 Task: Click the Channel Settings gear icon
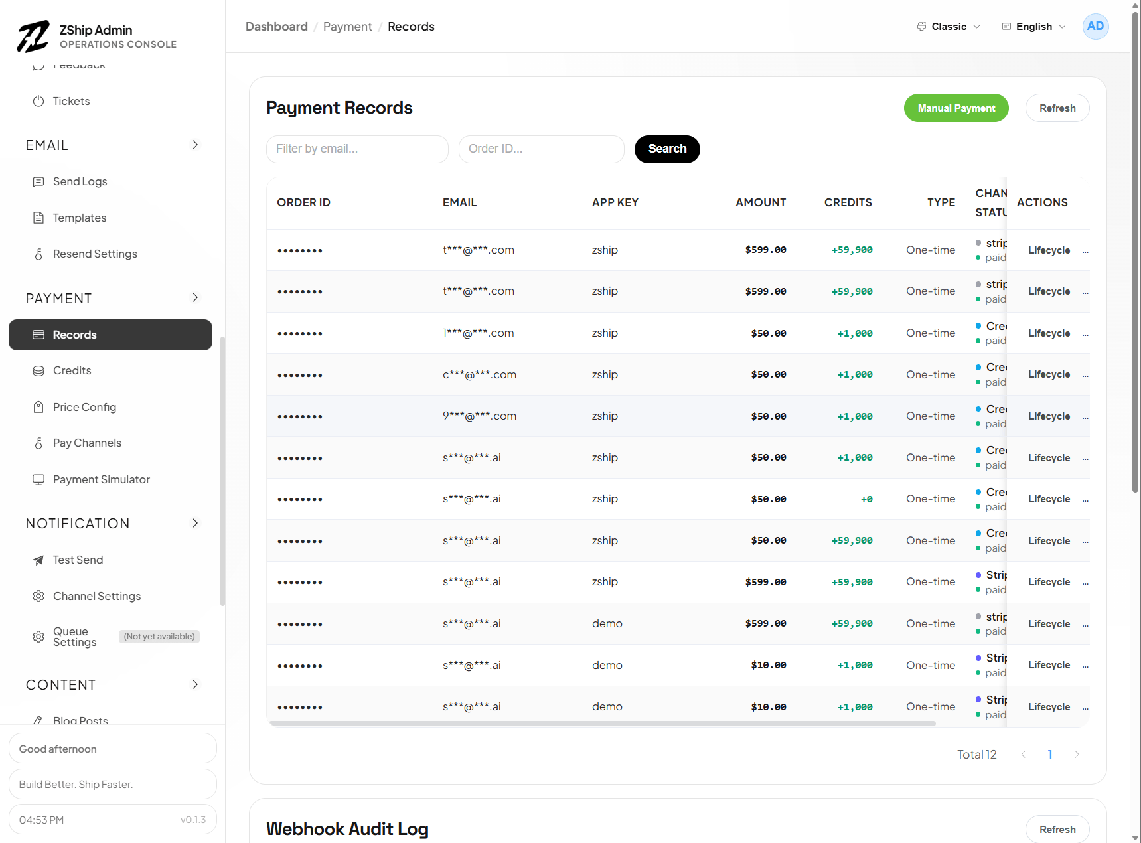pyautogui.click(x=38, y=596)
